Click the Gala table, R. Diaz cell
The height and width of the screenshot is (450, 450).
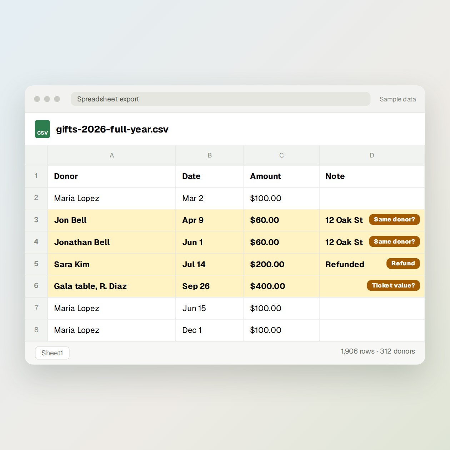[112, 286]
